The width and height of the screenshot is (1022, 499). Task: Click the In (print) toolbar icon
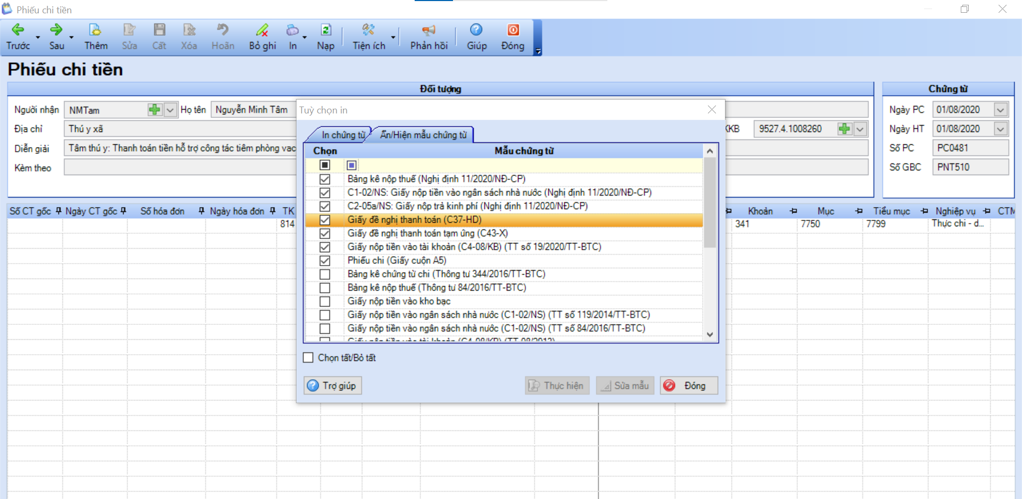coord(293,30)
